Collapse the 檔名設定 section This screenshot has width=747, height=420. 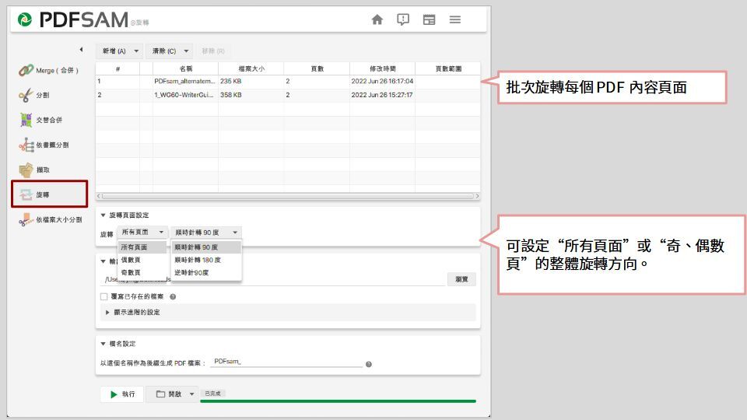[103, 344]
